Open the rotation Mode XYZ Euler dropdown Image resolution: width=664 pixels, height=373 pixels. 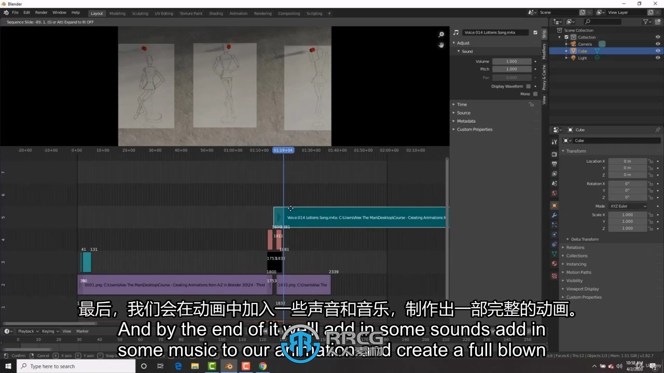point(628,206)
